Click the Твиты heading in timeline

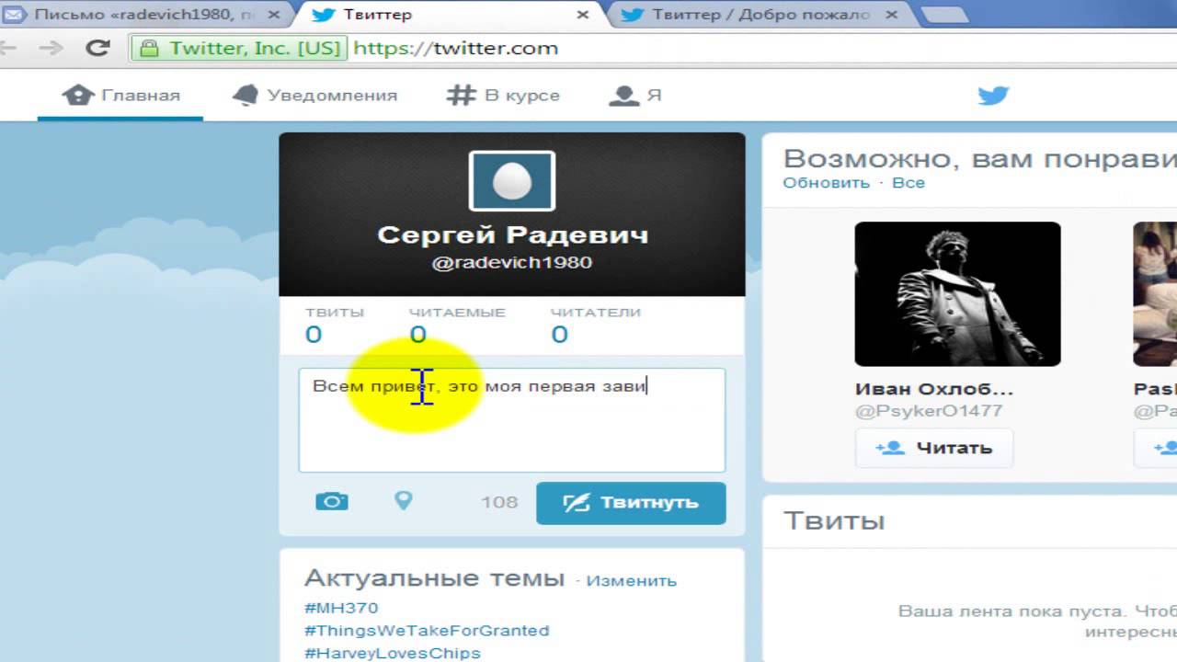tap(834, 521)
